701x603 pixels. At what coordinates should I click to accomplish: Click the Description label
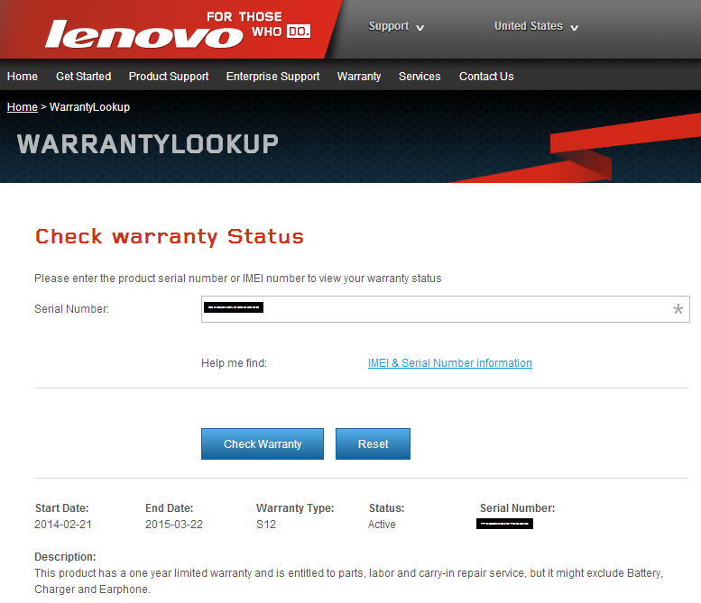[65, 557]
